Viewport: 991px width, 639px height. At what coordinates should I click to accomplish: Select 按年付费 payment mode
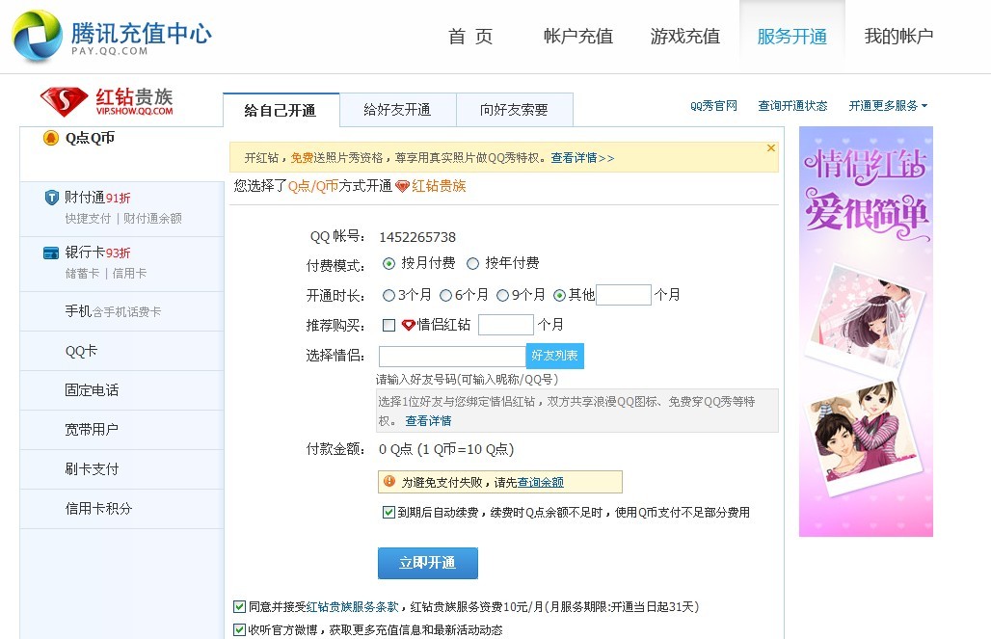472,264
